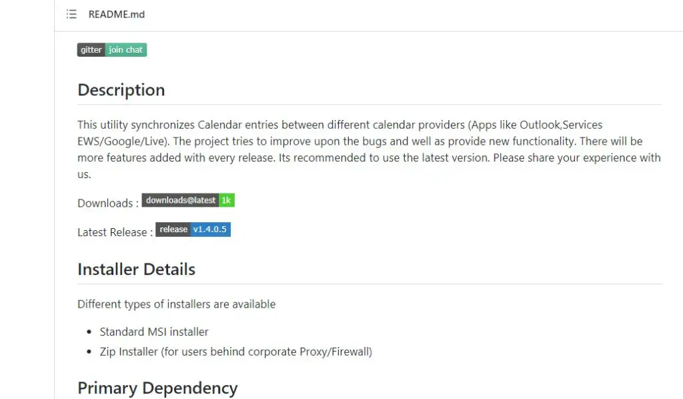Click the README.md file name
683x399 pixels.
pos(116,15)
